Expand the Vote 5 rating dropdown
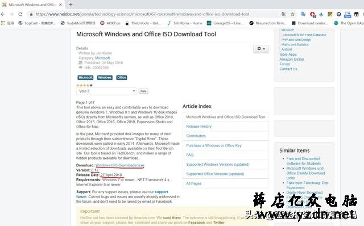 (x=106, y=91)
